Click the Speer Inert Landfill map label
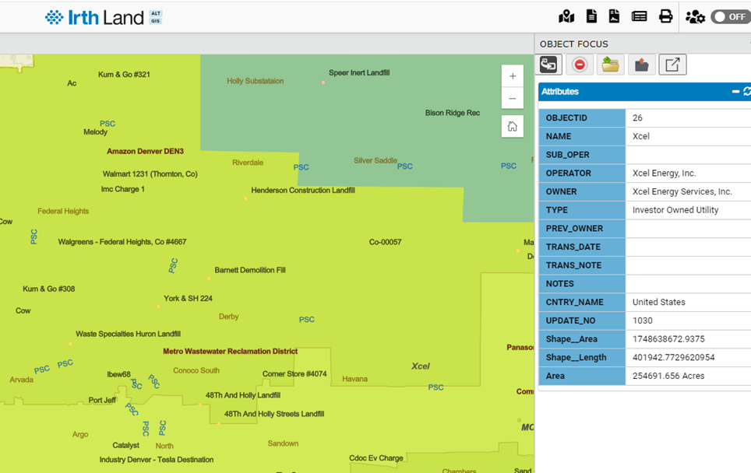 (359, 72)
